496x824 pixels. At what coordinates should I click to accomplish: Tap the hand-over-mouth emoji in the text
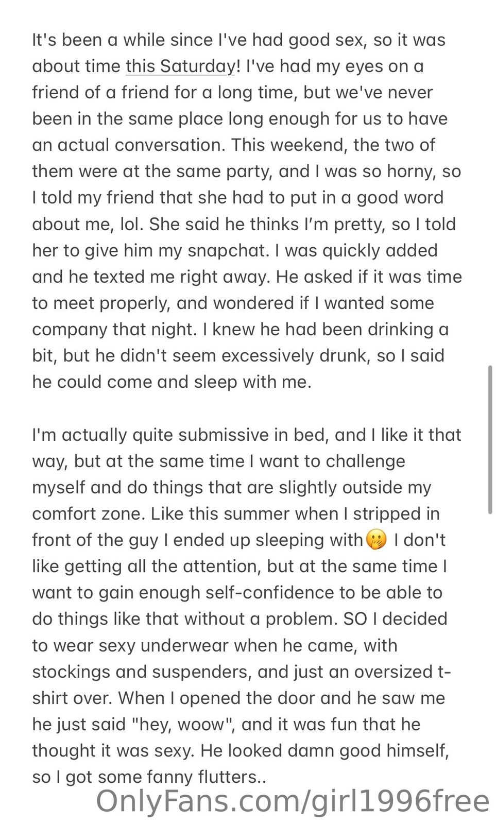[x=375, y=540]
